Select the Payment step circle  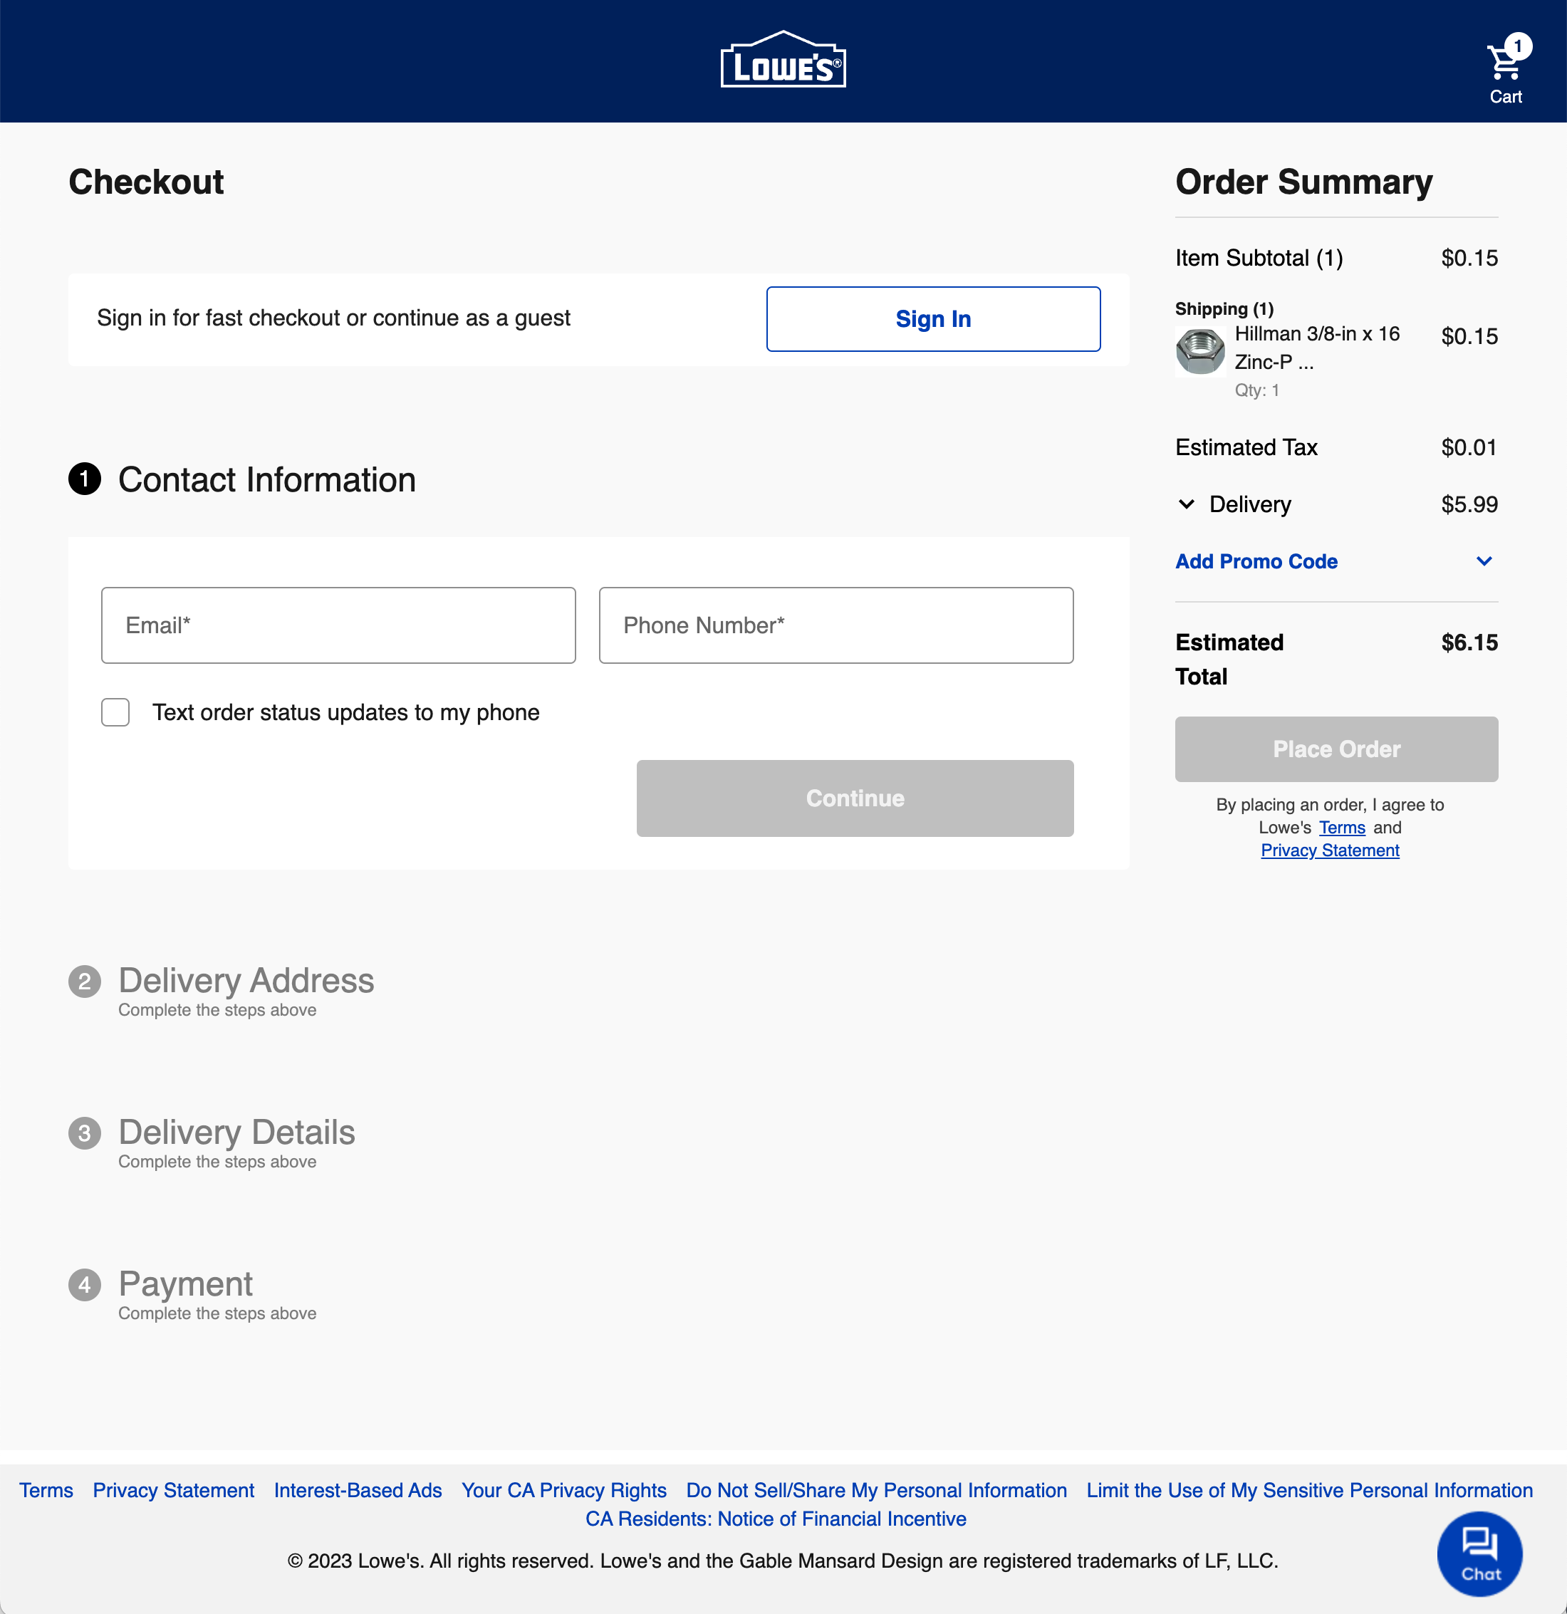click(x=84, y=1284)
